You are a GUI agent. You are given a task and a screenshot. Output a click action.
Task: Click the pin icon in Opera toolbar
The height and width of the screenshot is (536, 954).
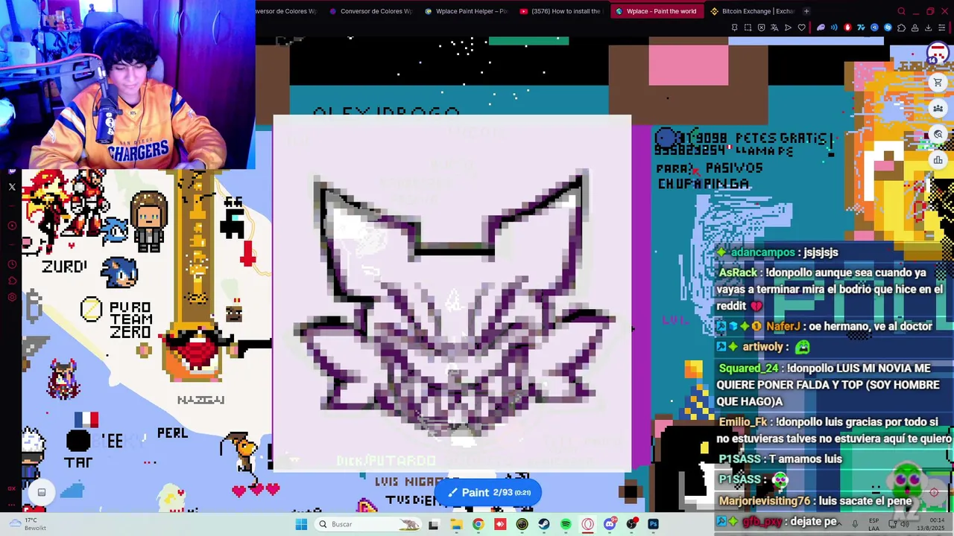(x=734, y=28)
